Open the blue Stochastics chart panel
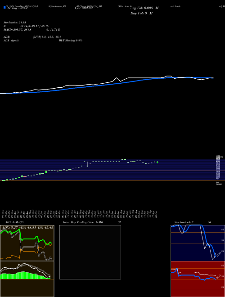The image size is (225, 297). (198, 243)
